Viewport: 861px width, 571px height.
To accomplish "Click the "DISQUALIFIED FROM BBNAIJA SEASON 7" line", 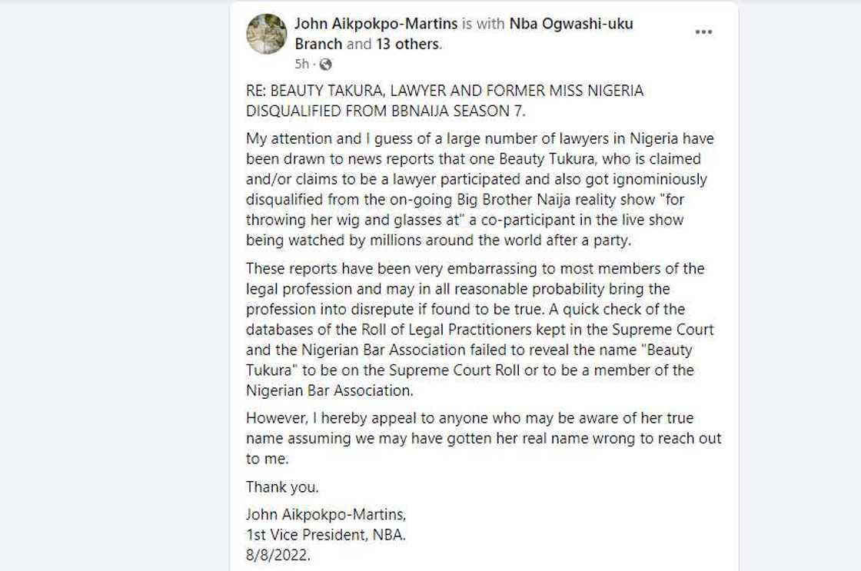I will pos(386,111).
